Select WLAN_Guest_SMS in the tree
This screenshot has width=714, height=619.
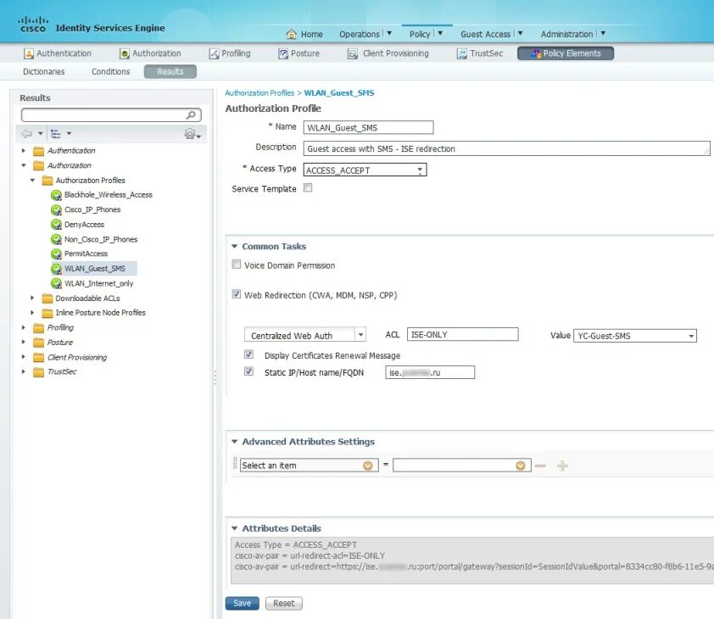tap(95, 269)
